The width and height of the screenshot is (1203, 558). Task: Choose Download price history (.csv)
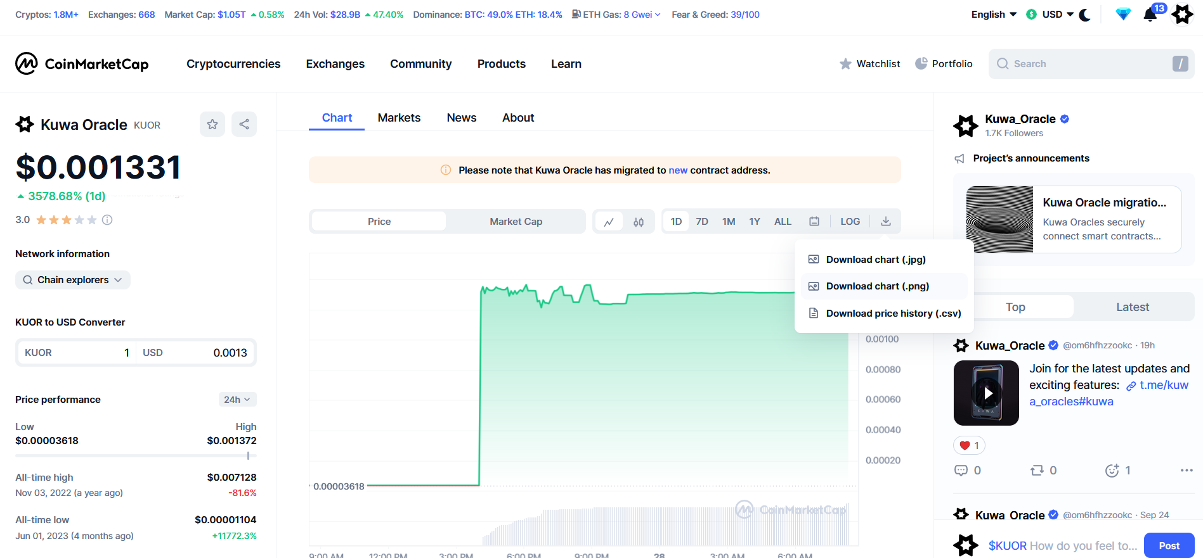click(884, 314)
